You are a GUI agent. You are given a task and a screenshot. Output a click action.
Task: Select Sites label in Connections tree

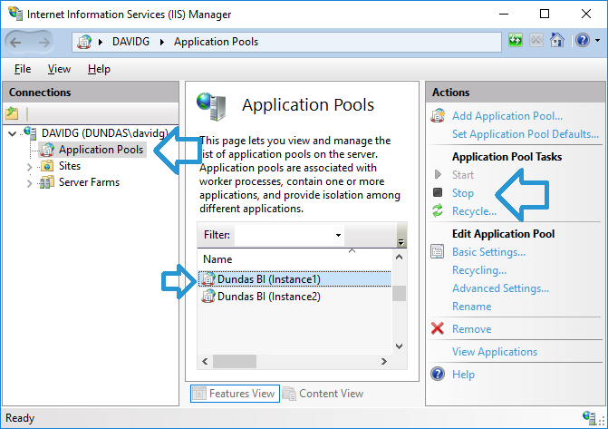[70, 166]
